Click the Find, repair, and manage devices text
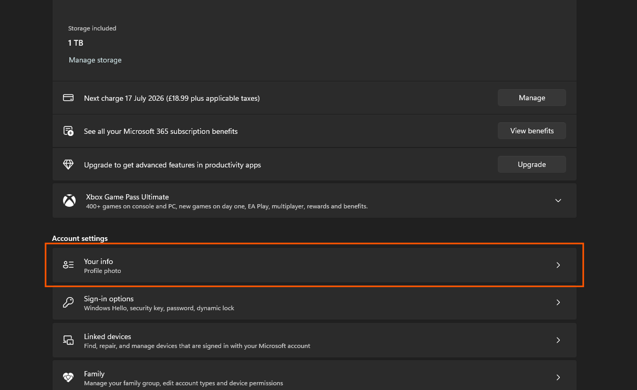The height and width of the screenshot is (390, 637). (x=197, y=346)
